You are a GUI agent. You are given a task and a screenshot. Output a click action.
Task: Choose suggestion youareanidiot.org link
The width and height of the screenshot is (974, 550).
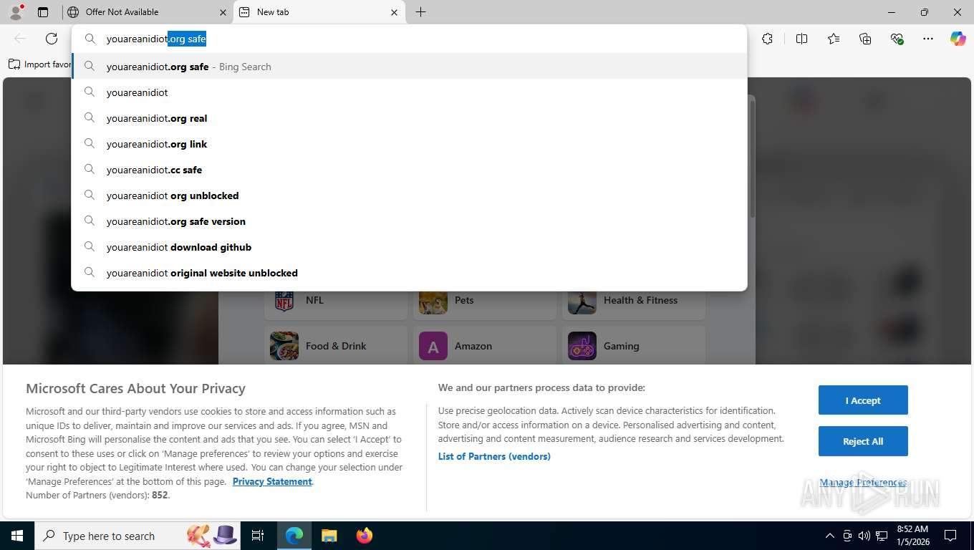coord(409,144)
